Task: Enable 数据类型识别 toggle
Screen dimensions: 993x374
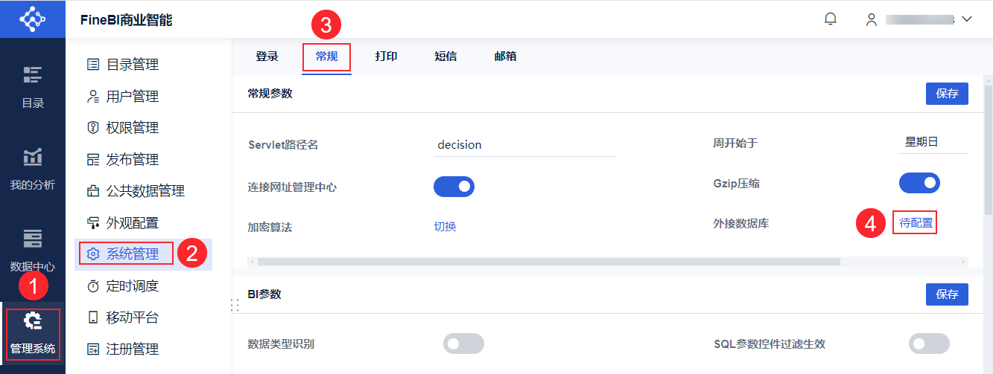Action: click(x=463, y=344)
